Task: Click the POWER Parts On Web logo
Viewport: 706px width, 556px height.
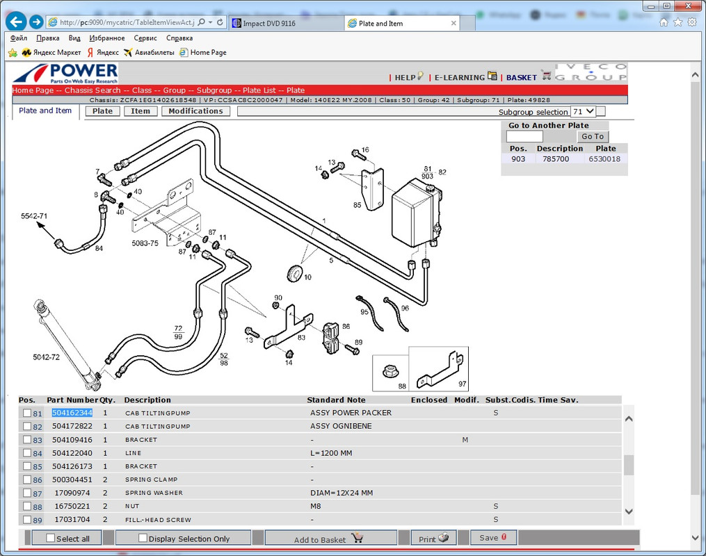Action: click(66, 74)
